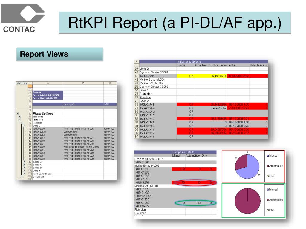Click the 'Índice Miao Seborg' header
This screenshot has width=306, height=229.
189,61
